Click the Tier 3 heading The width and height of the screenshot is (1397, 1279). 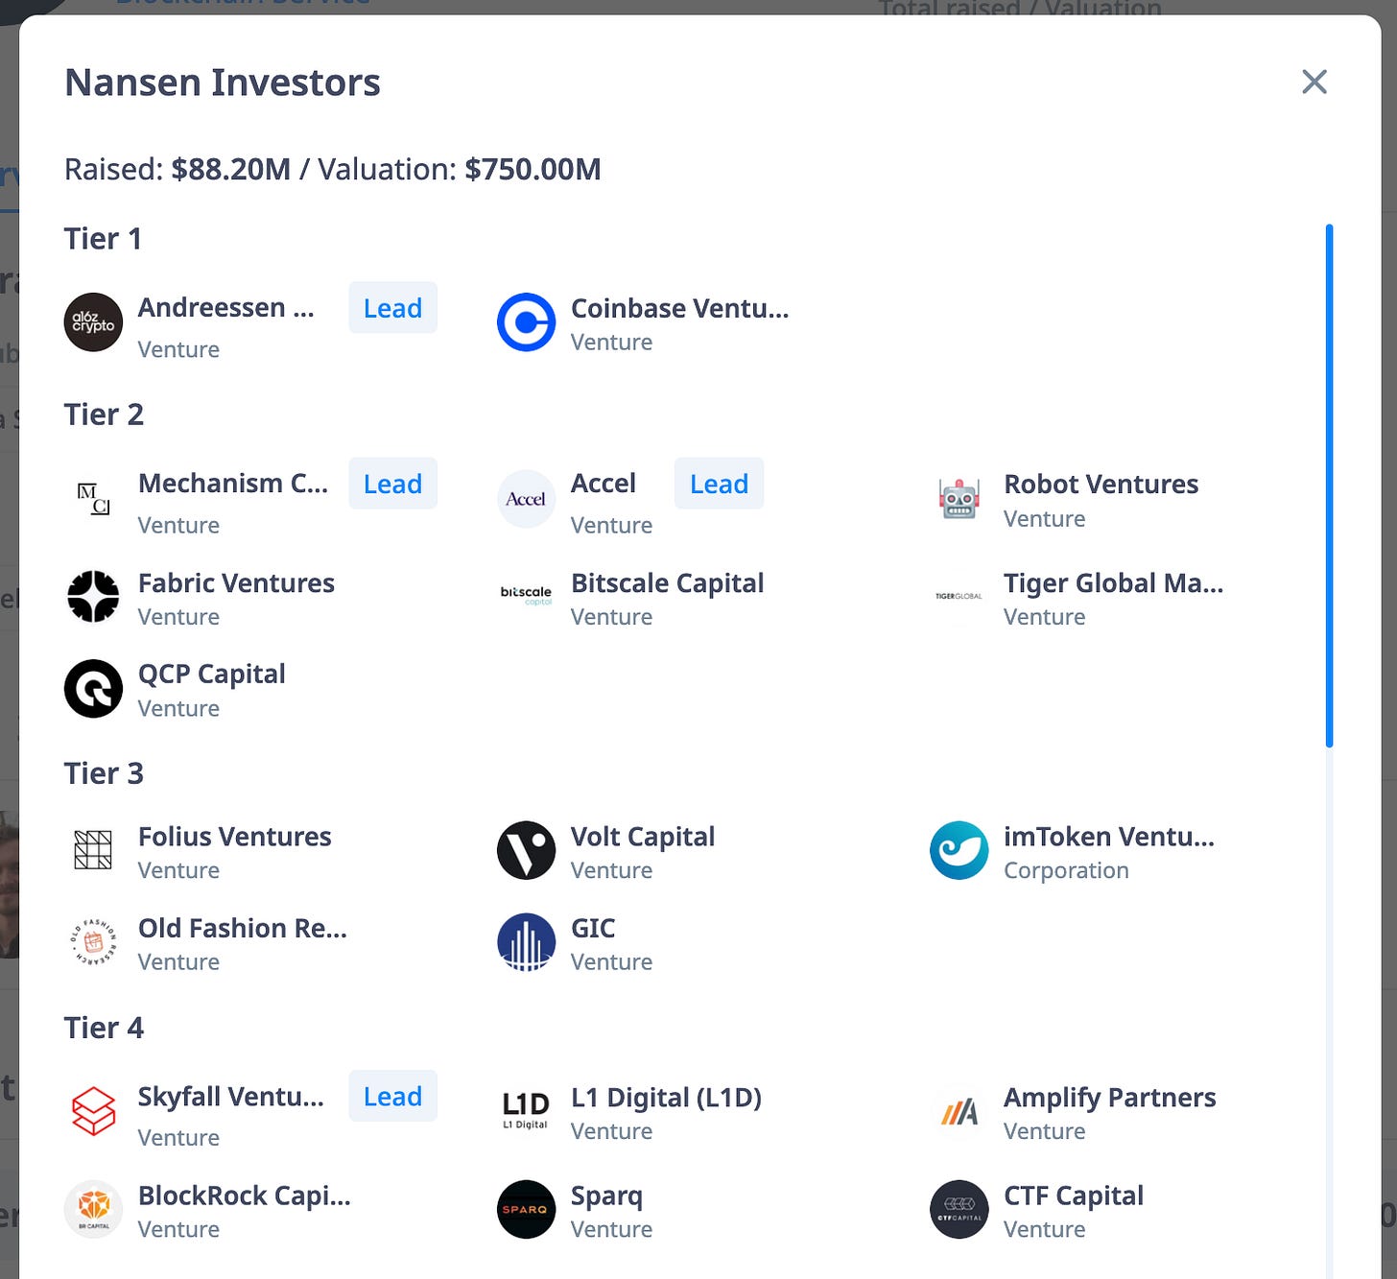click(104, 772)
